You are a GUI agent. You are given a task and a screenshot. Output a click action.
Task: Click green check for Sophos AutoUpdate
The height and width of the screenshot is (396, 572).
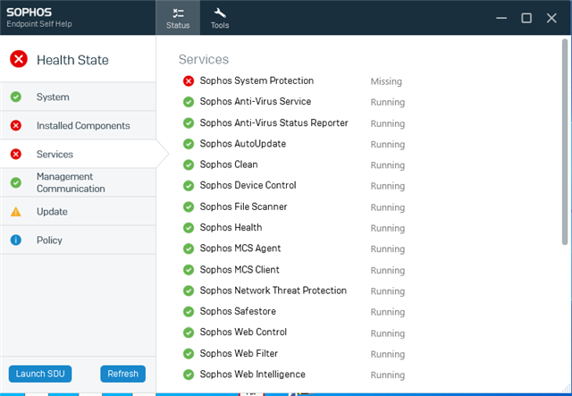point(189,144)
